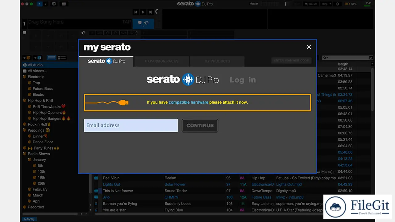Open the Rock n Roll crate
The image size is (395, 222).
tap(39, 124)
